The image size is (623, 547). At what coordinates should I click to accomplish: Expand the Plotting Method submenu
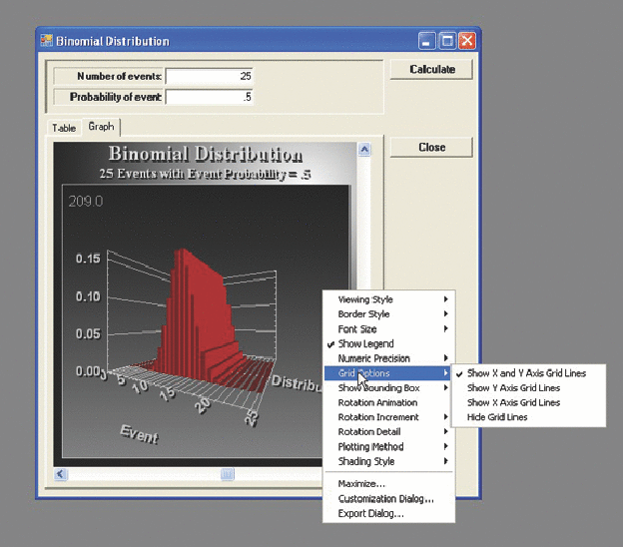tap(371, 447)
